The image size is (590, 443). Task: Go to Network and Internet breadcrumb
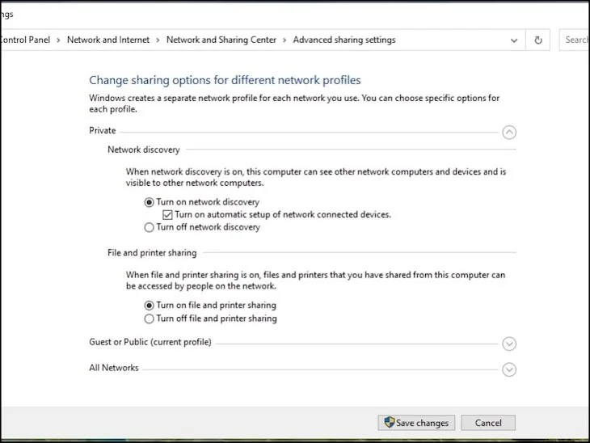tap(108, 40)
